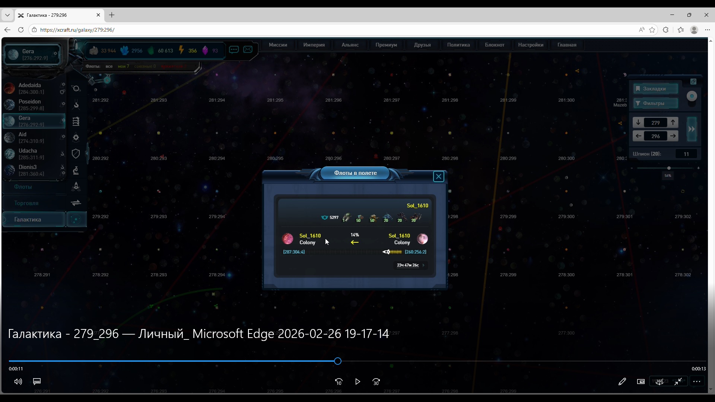Open the Империя menu
This screenshot has width=715, height=402.
[314, 45]
